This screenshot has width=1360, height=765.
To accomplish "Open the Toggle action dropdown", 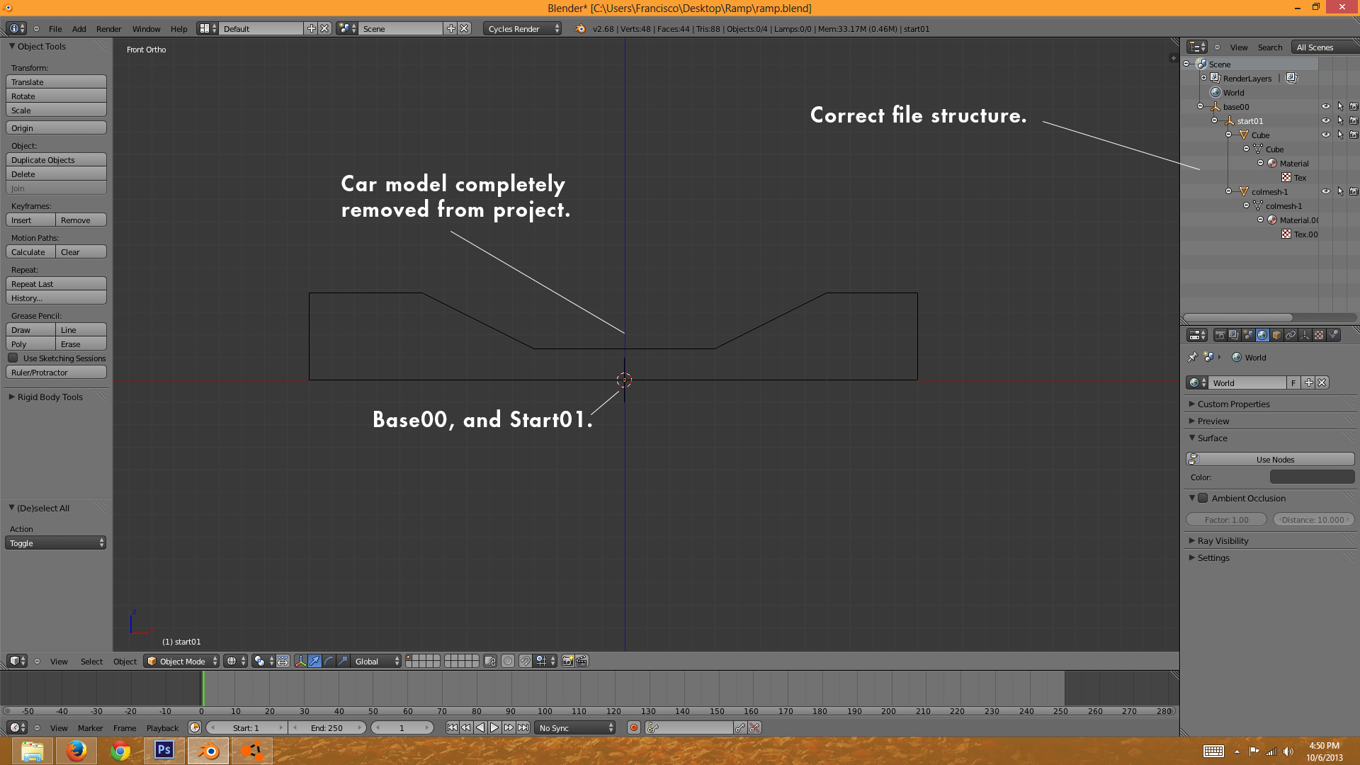I will click(56, 543).
